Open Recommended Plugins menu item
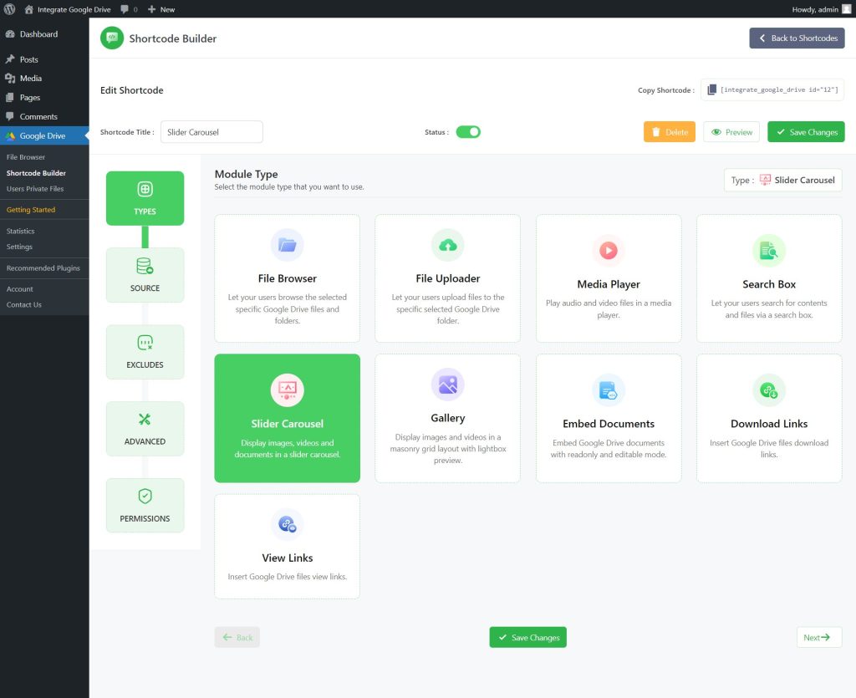Screen dimensions: 856x698 [44, 268]
